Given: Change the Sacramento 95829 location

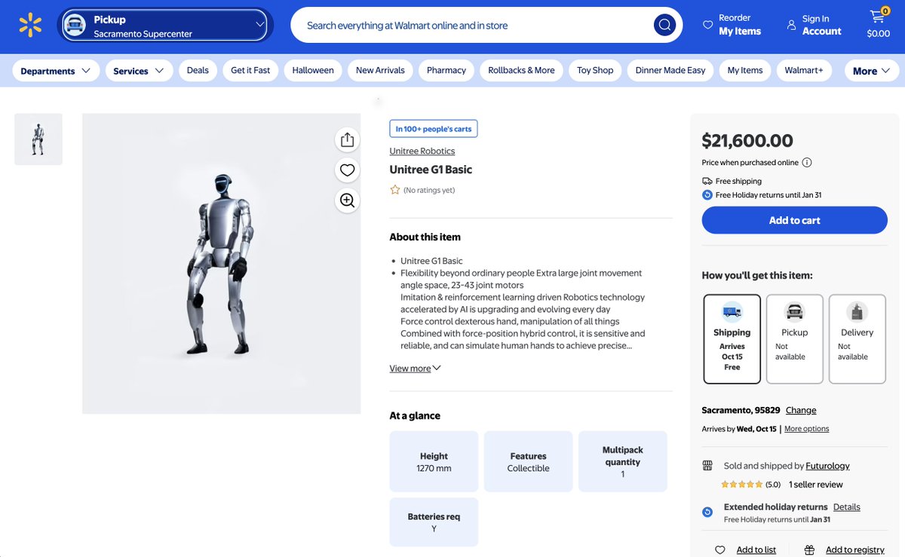Looking at the screenshot, I should 801,410.
